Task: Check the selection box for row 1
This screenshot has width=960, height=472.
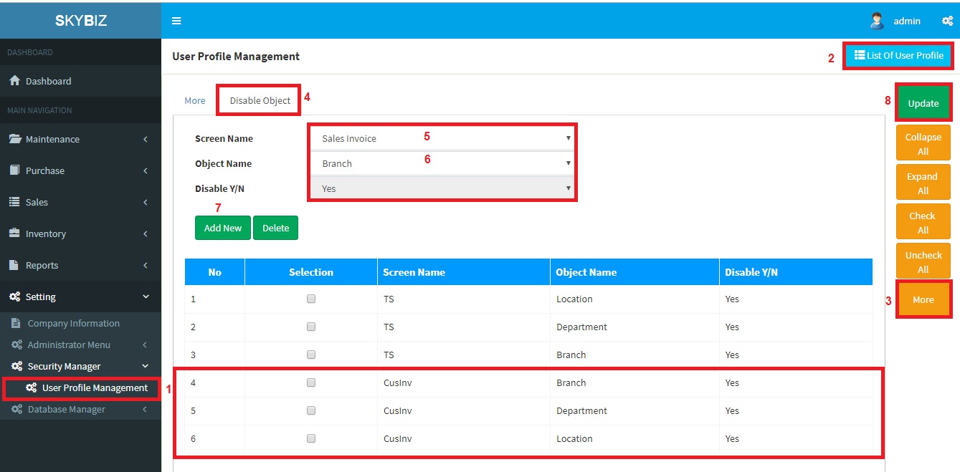Action: pos(311,299)
